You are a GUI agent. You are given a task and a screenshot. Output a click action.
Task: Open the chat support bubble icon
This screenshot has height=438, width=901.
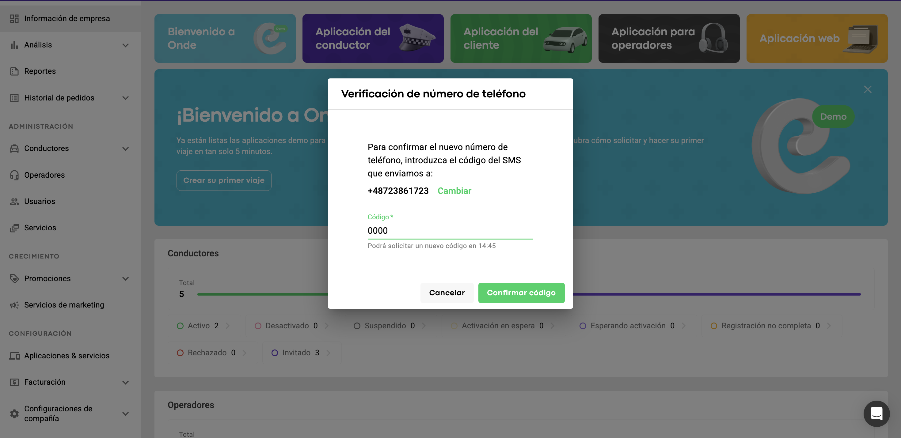tap(876, 413)
